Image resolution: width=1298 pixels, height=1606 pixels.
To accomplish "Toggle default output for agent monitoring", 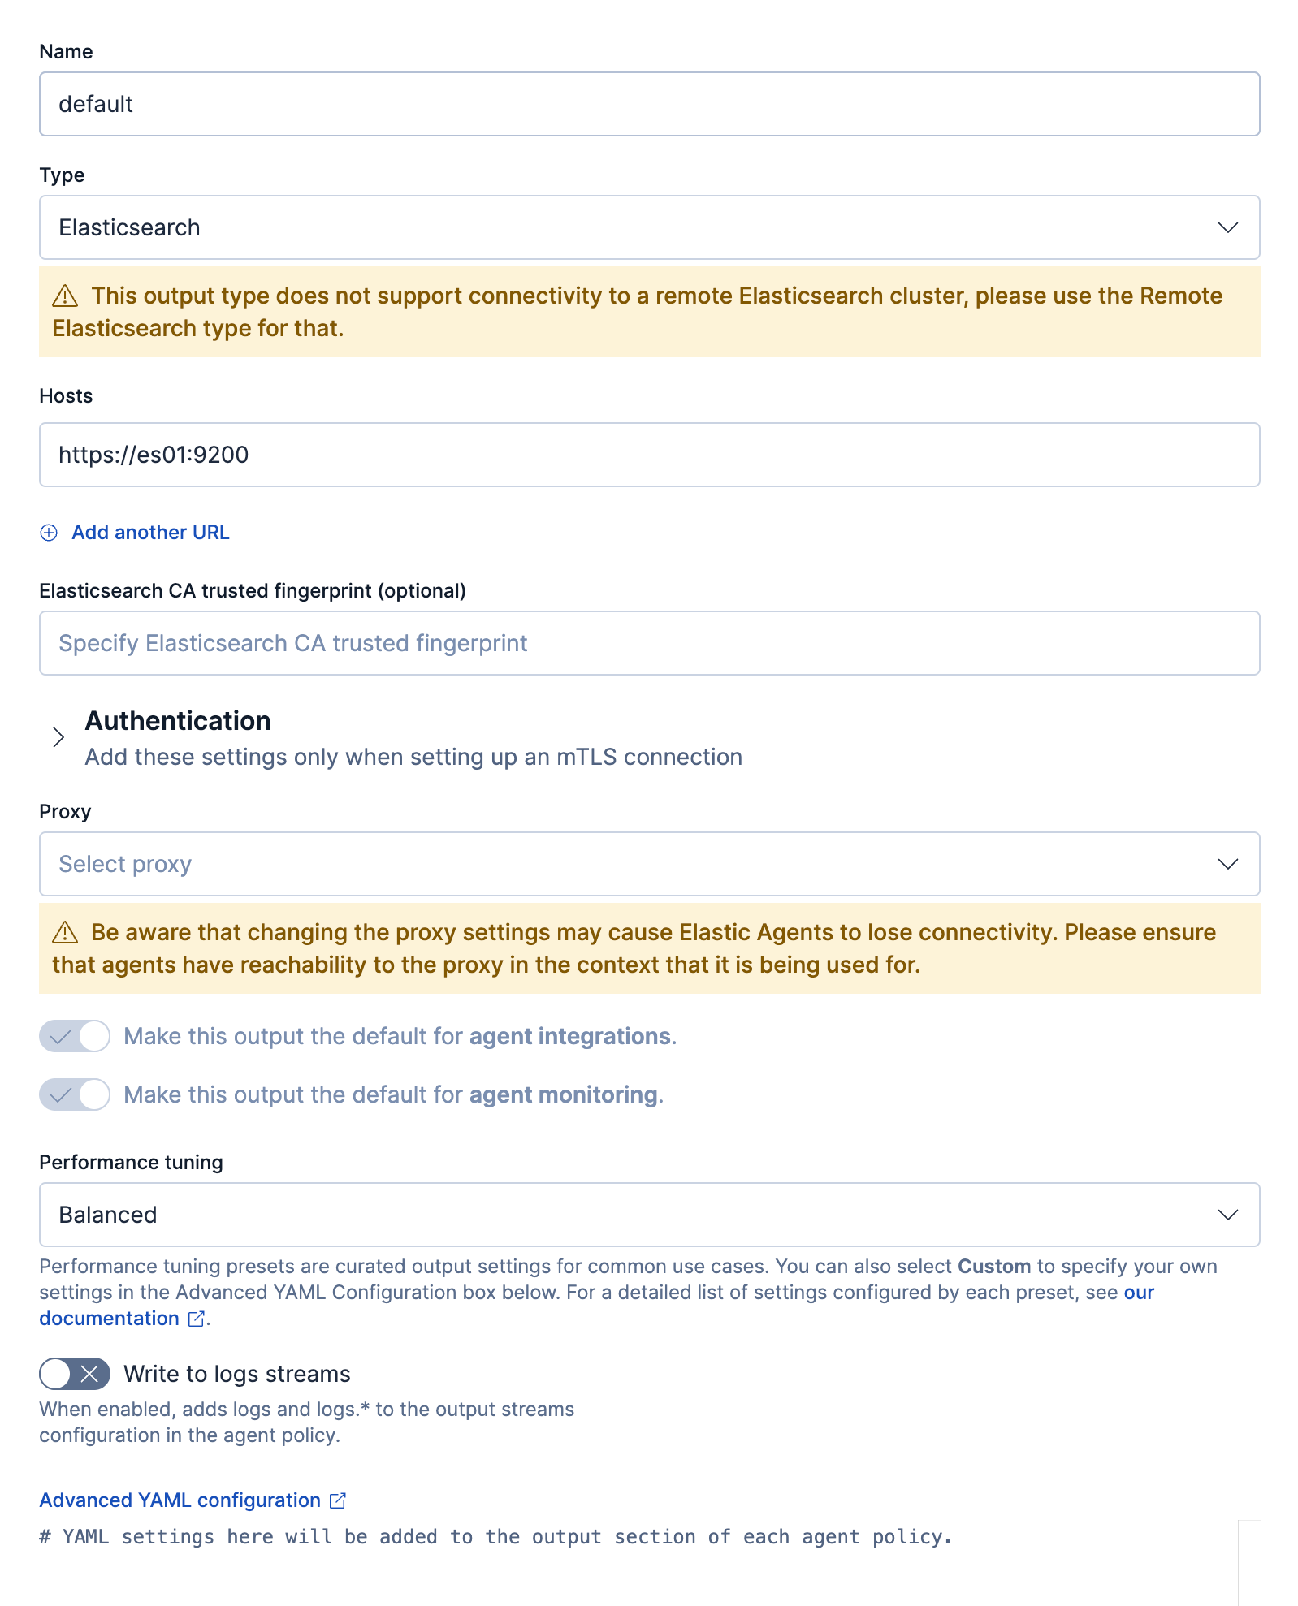I will coord(75,1095).
